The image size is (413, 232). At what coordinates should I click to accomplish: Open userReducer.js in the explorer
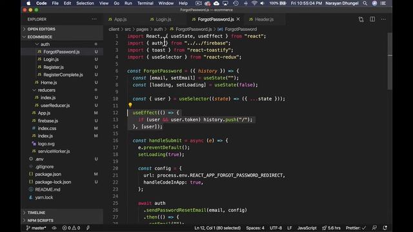tap(55, 105)
